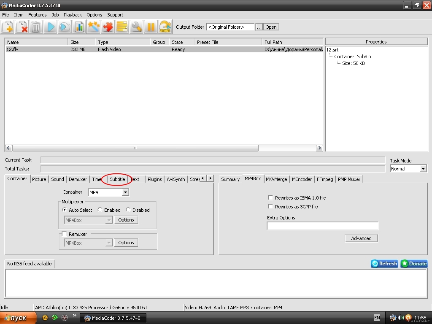The image size is (432, 324).
Task: Open the Remuxer MP4Box dropdown
Action: (x=109, y=243)
